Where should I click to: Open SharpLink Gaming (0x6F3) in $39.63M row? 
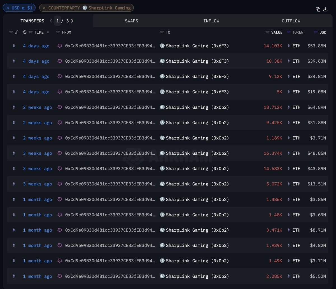click(x=197, y=61)
